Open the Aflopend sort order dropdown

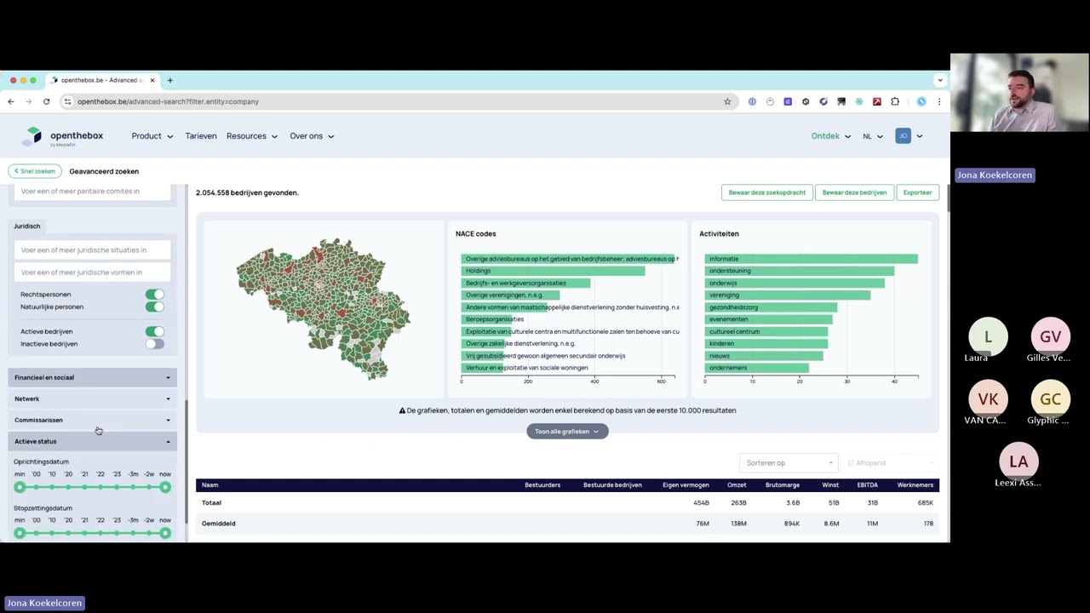point(891,463)
